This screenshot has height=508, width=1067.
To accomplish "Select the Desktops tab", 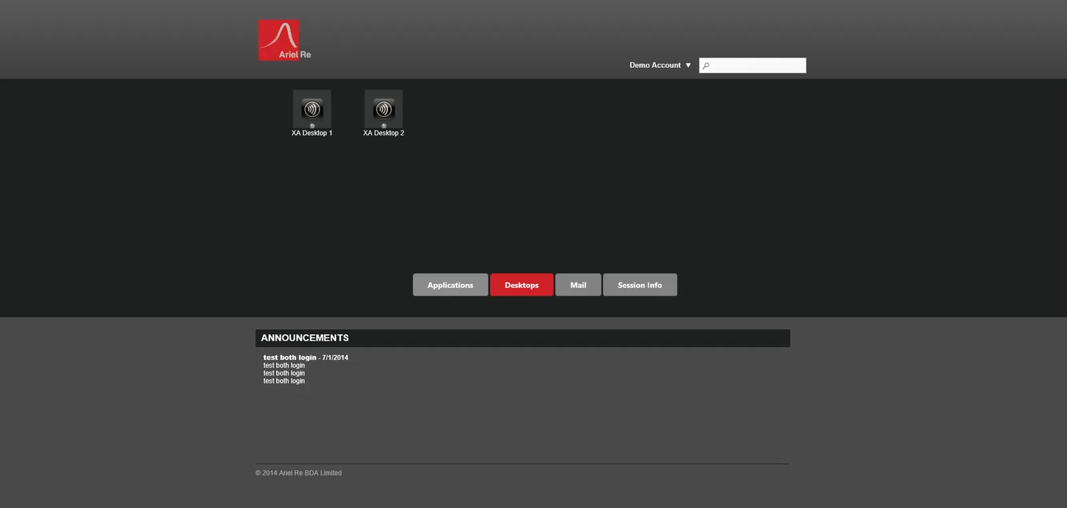I will pos(521,285).
